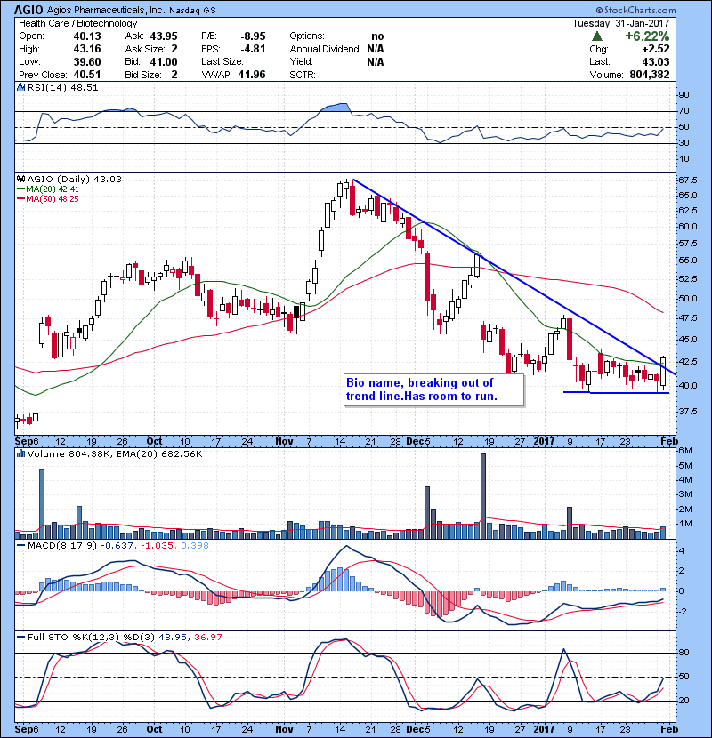Click the candlestick icon beside AGIO (Daily)
The width and height of the screenshot is (712, 738).
20,179
